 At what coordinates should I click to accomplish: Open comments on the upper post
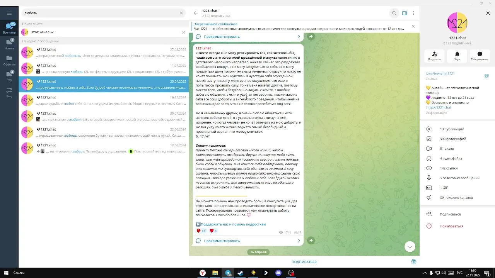pyautogui.click(x=222, y=37)
